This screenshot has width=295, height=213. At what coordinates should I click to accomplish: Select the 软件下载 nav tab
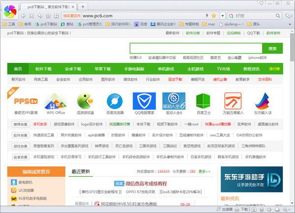point(43,69)
